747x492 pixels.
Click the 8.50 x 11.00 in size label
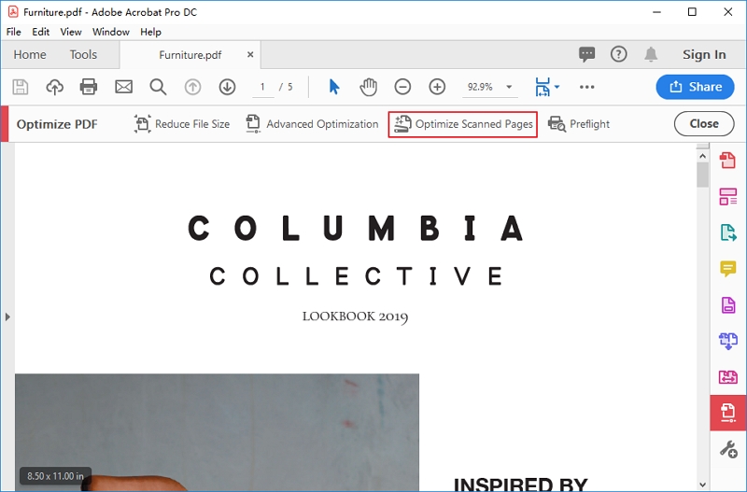pyautogui.click(x=55, y=476)
